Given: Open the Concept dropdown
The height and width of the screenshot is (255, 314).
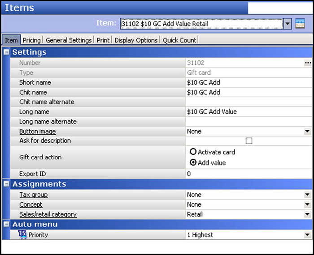Looking at the screenshot, I should click(x=307, y=204).
